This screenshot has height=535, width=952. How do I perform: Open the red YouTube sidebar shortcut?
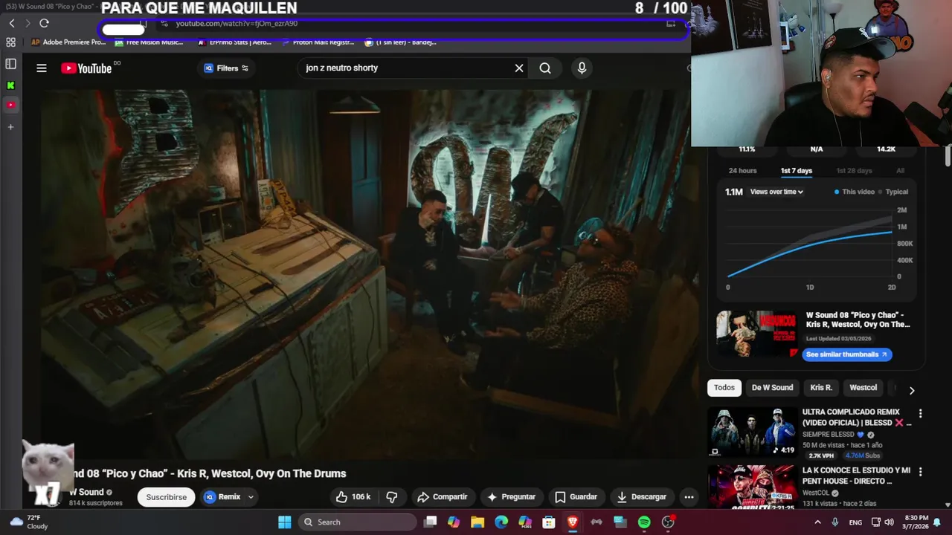point(10,105)
